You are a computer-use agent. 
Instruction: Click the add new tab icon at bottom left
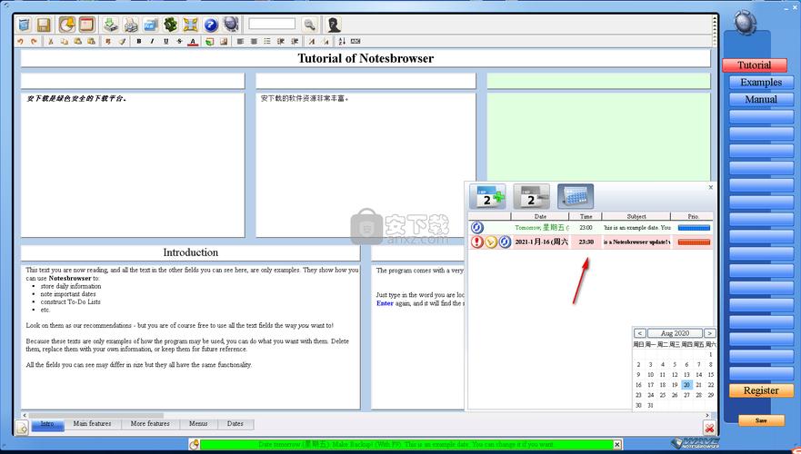tap(22, 428)
